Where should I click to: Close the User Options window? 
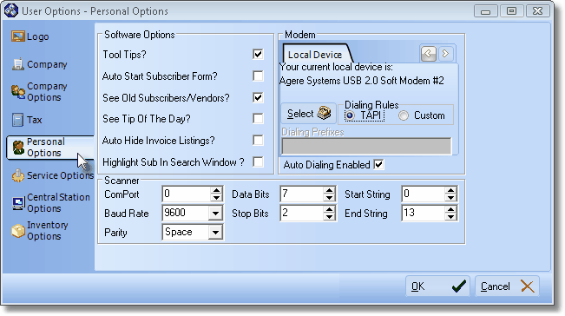point(537,11)
